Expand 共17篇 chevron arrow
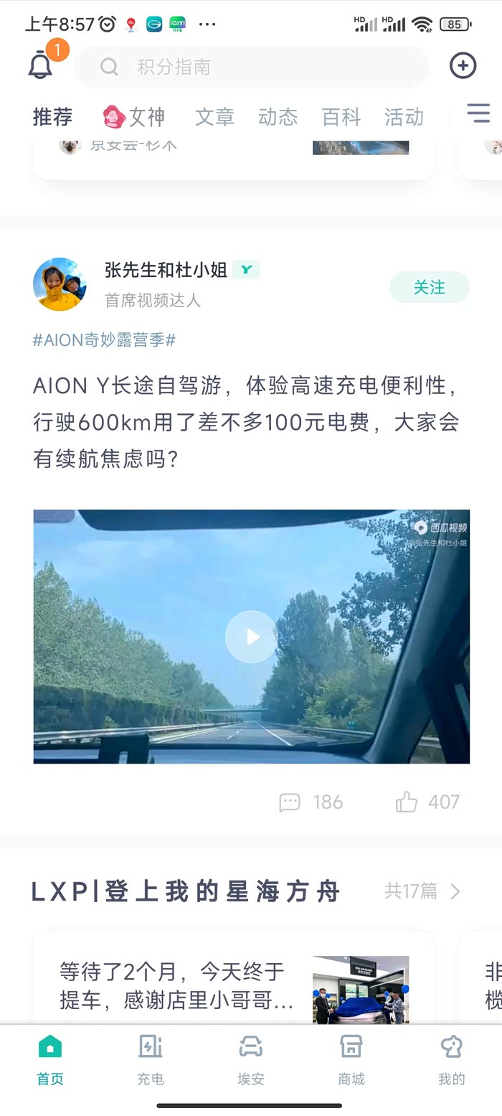Screen dimensions: 502x1116 tap(455, 891)
